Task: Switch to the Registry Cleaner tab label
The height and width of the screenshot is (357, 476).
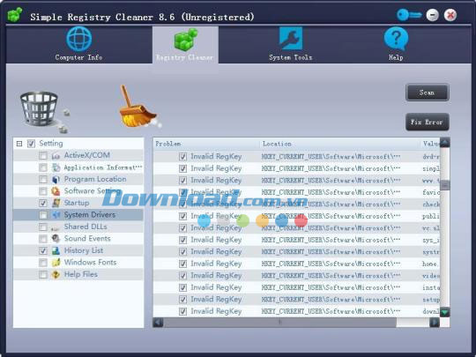Action: pos(185,57)
